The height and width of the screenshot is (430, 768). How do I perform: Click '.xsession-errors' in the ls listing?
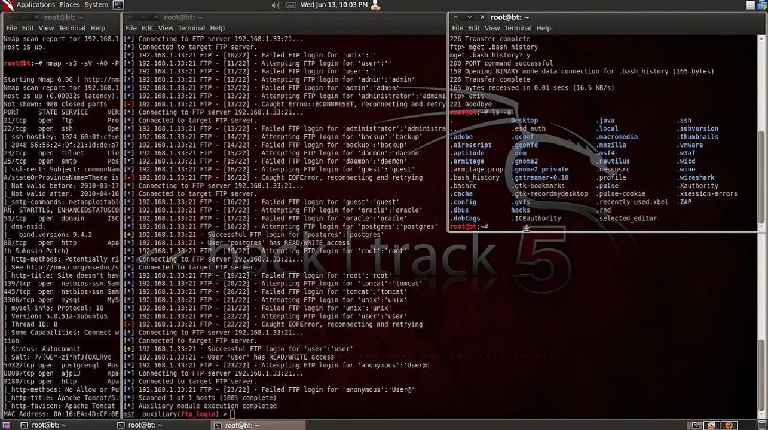pos(708,193)
